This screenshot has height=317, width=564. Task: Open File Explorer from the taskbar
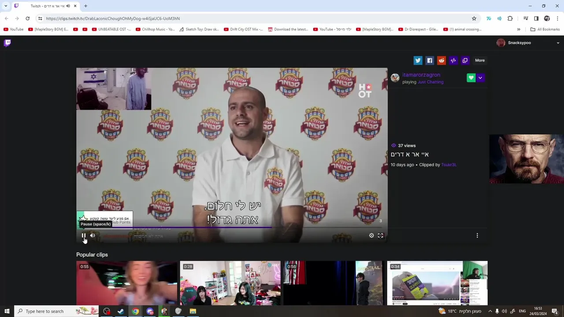193,311
